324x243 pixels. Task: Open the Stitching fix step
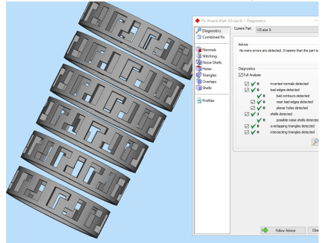click(207, 56)
